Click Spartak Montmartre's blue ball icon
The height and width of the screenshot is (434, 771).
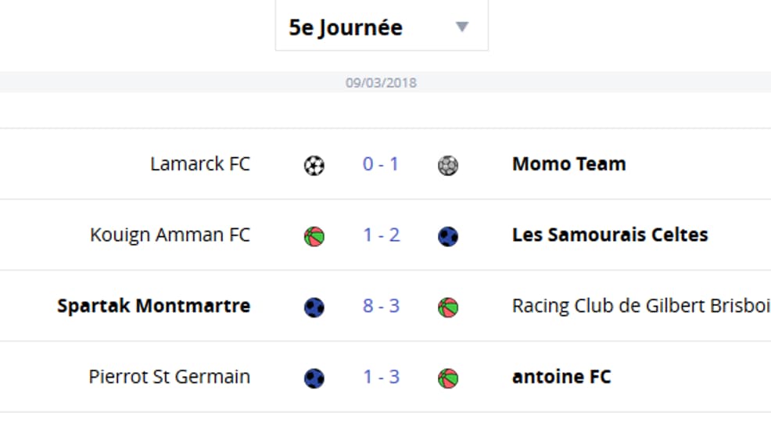coord(314,307)
